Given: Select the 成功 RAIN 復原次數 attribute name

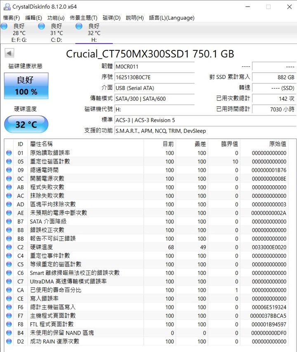Looking at the screenshot, I should pos(54,341).
